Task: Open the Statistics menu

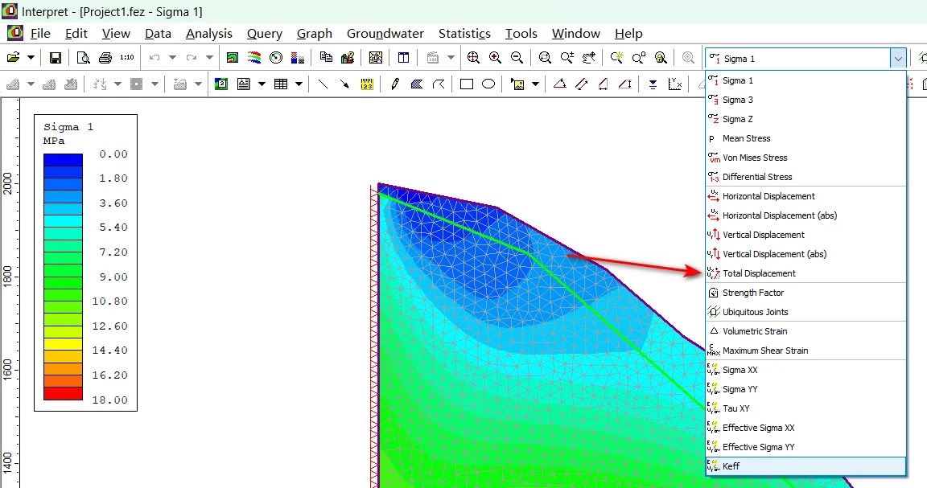Action: tap(464, 33)
